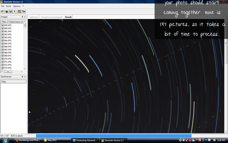Toggle the 069.JPG checkbox
The height and width of the screenshot is (143, 228).
(x=2, y=56)
